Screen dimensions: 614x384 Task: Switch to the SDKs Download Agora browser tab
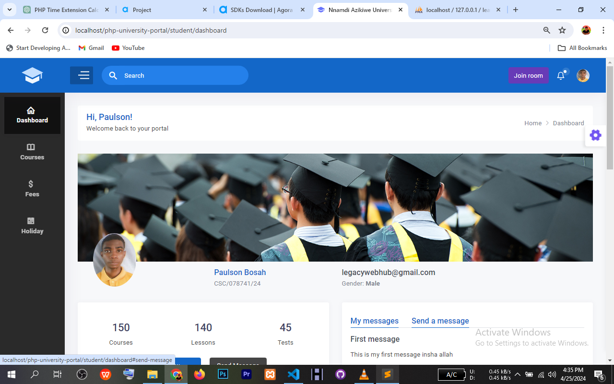[x=259, y=9]
